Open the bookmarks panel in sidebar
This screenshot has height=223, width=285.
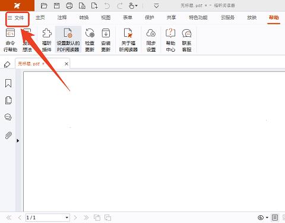8,83
